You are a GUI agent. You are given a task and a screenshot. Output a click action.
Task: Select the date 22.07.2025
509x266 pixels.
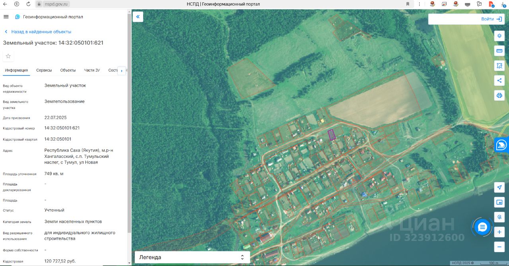coord(56,118)
